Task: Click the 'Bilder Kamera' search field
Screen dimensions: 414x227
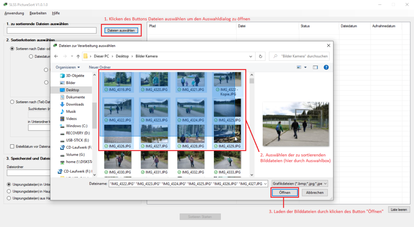Action: [x=299, y=56]
